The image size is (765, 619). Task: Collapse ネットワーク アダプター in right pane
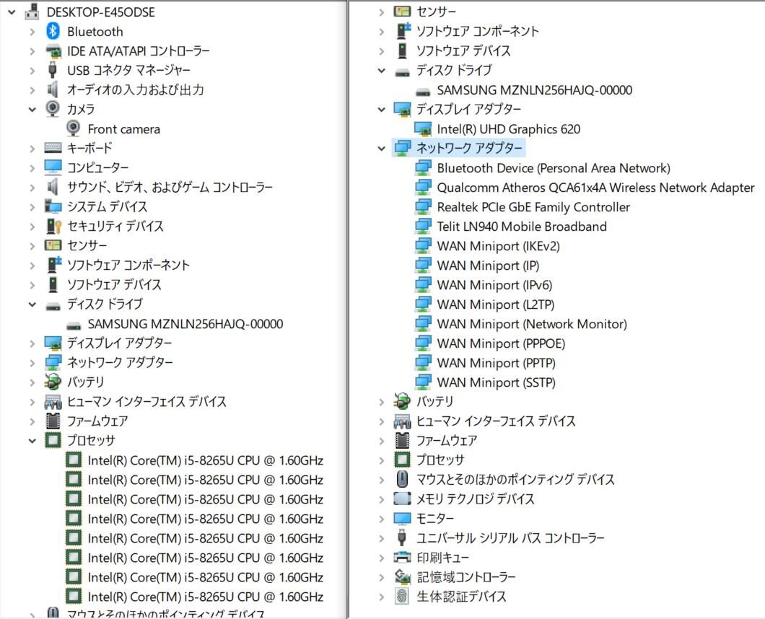click(382, 149)
